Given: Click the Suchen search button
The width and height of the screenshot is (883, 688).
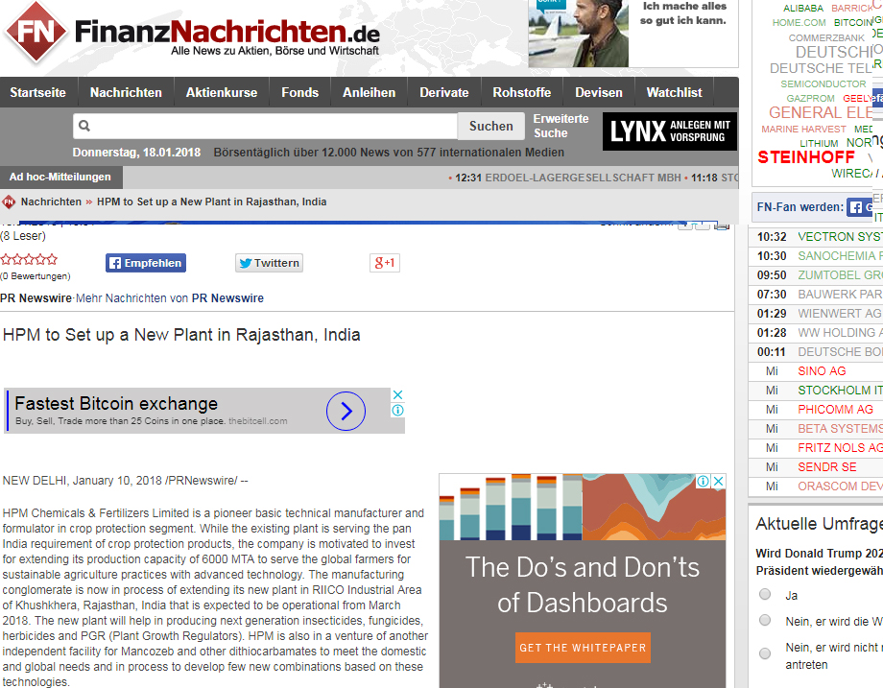Looking at the screenshot, I should [491, 126].
